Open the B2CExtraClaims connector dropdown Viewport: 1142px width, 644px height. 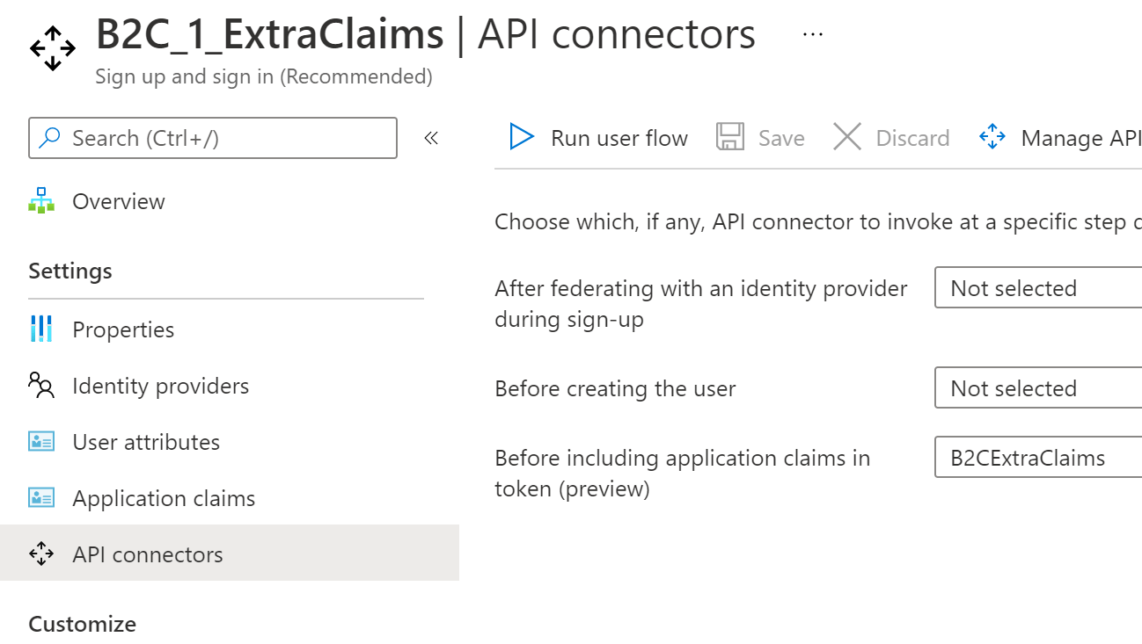[1038, 458]
